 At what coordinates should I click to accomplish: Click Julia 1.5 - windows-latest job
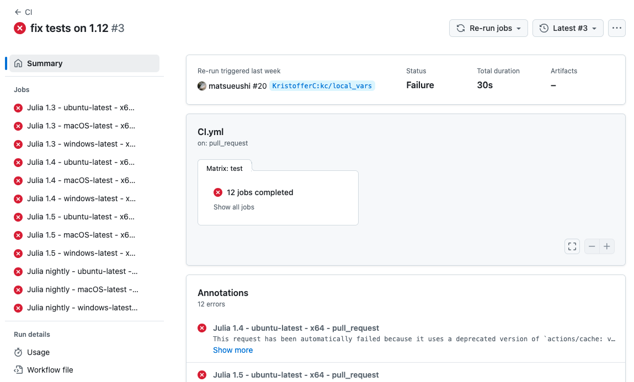click(x=81, y=253)
